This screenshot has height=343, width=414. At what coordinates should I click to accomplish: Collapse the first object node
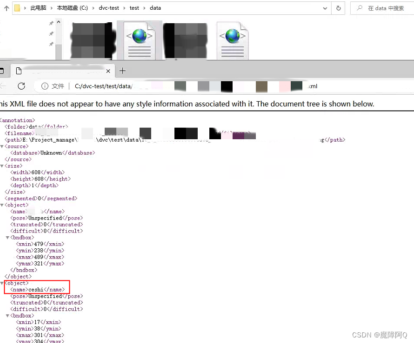click(x=3, y=205)
